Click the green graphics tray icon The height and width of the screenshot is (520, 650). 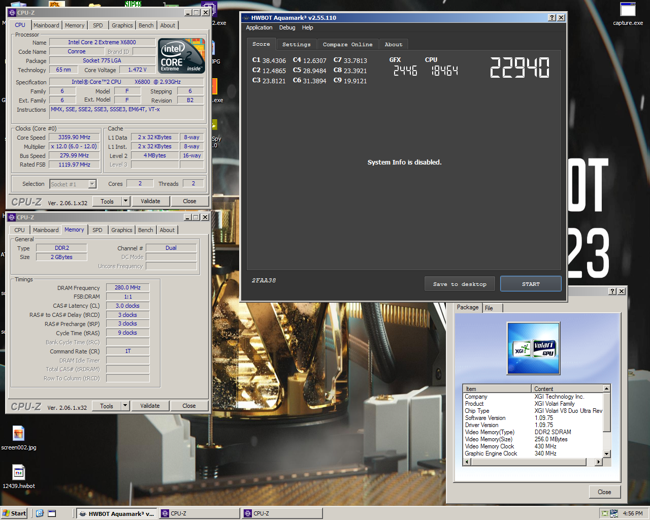(604, 513)
